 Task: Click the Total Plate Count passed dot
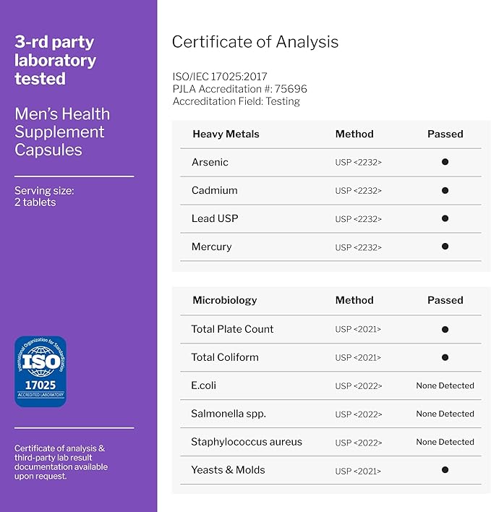pyautogui.click(x=445, y=329)
